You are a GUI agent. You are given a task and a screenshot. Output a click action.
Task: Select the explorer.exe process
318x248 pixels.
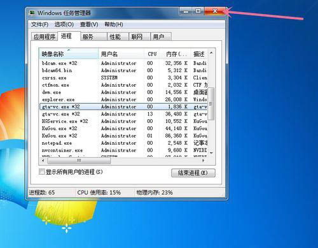coord(123,99)
